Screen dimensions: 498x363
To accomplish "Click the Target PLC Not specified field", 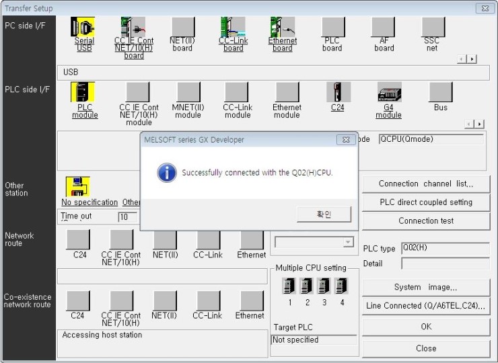I will [314, 340].
